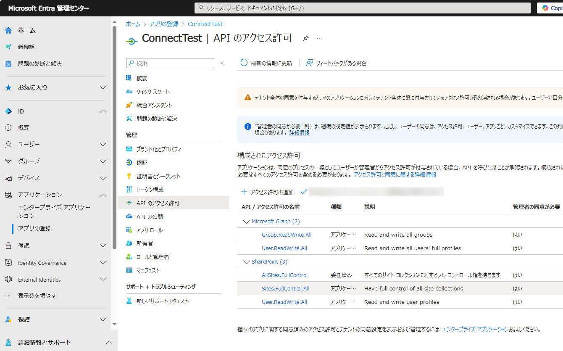
Task: Click the plus icon for アクセス許可の追加
Action: pos(244,192)
